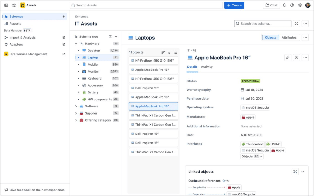This screenshot has width=314, height=196.
Task: Collapse the Linked objects section chevron
Action: pos(303,171)
